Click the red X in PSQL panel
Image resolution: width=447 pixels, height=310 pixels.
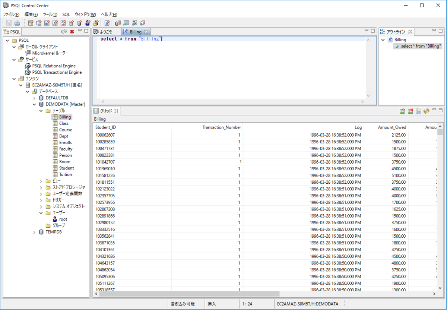coord(72,32)
